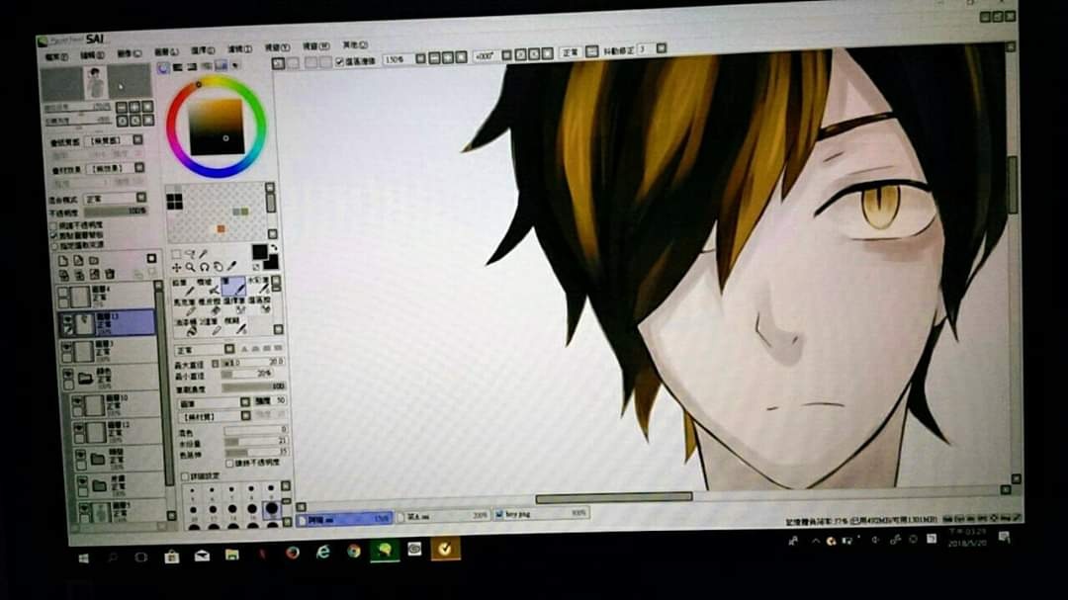This screenshot has width=1068, height=600.
Task: Select the move tool
Action: pos(176,268)
